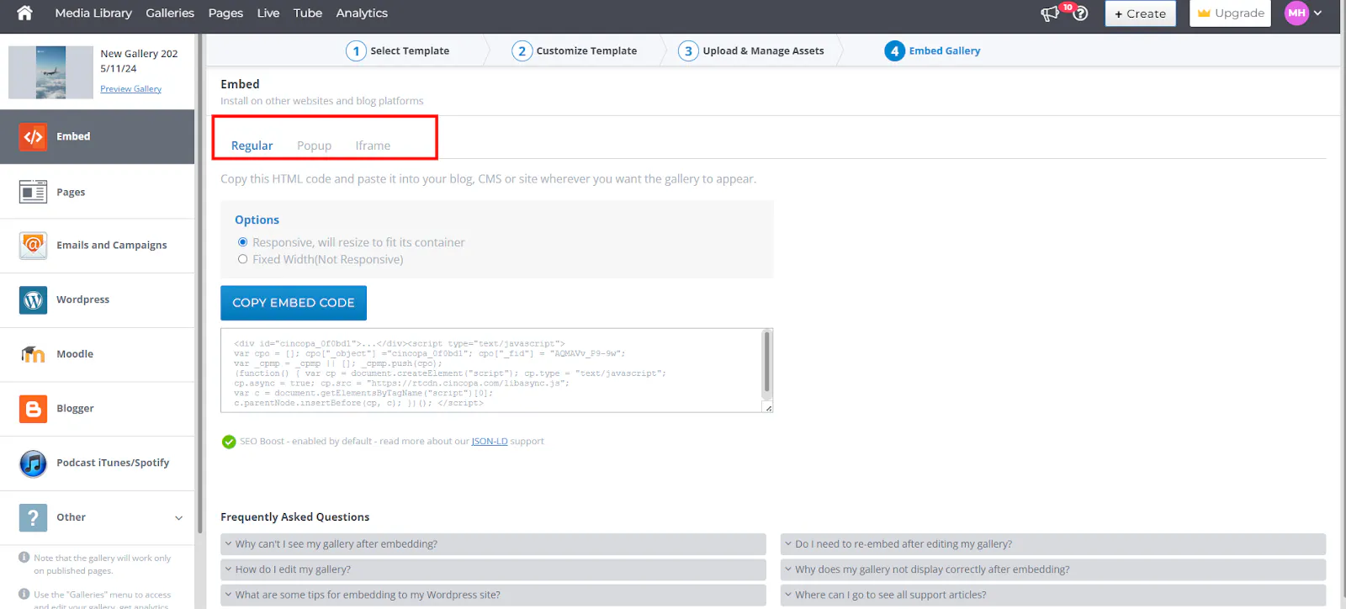1346x609 pixels.
Task: Select Fixed Width (Not Responsive) option
Action: 242,259
